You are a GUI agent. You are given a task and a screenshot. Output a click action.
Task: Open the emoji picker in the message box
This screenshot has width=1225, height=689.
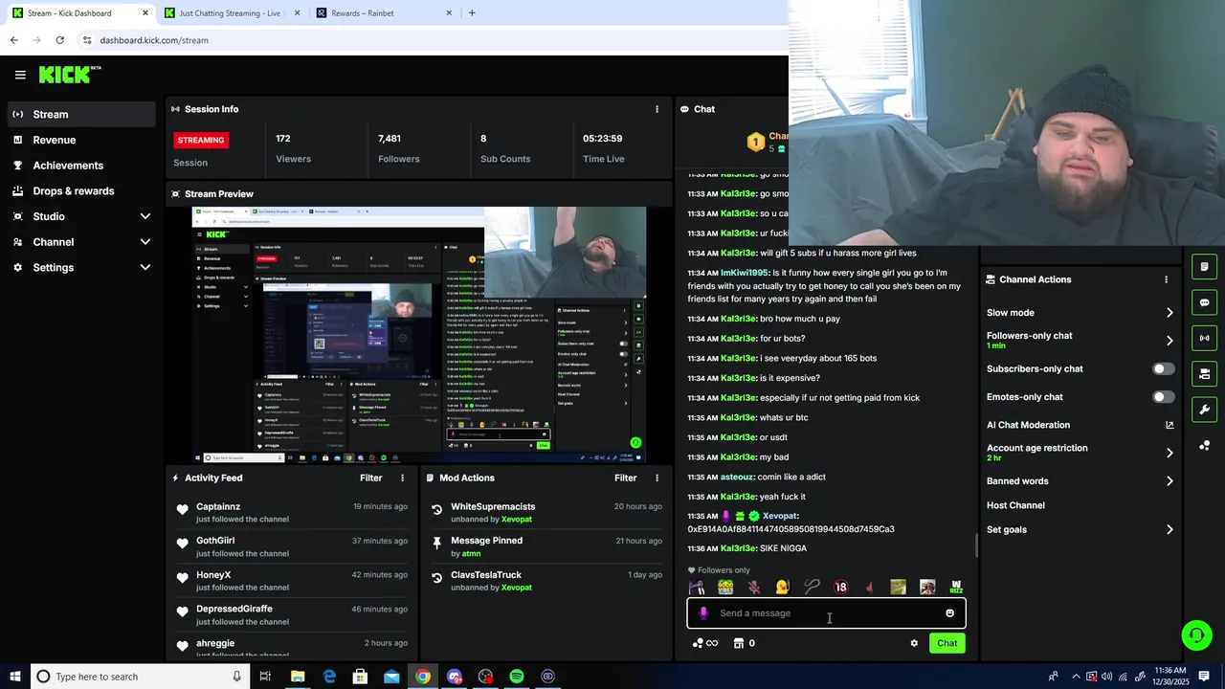pos(949,613)
